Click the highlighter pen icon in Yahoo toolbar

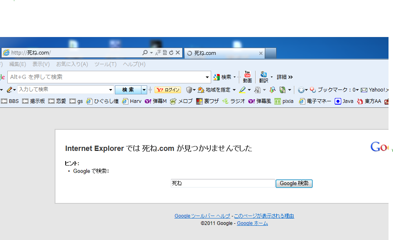coord(242,90)
